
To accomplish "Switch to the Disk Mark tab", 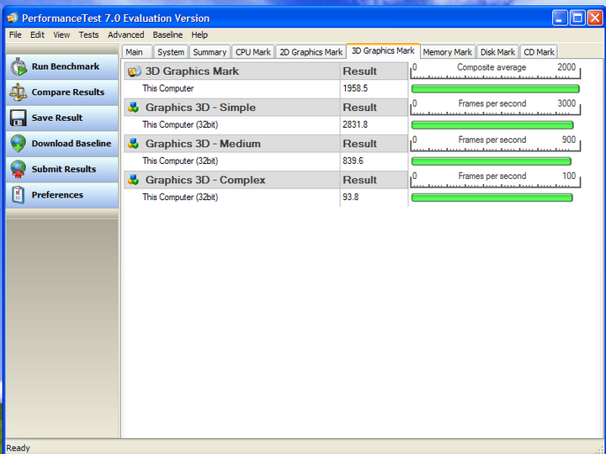I will 497,52.
